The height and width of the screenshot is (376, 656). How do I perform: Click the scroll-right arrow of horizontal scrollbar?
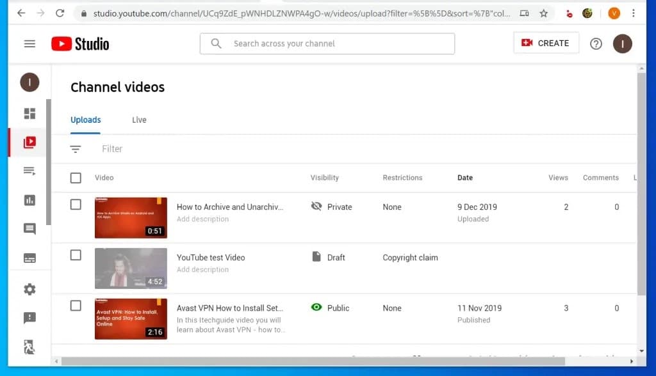pos(631,361)
